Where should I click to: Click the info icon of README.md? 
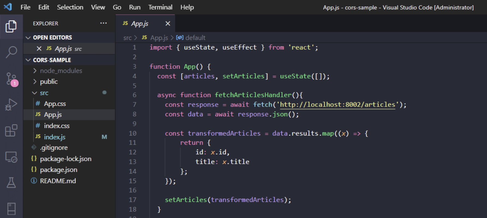click(x=34, y=181)
